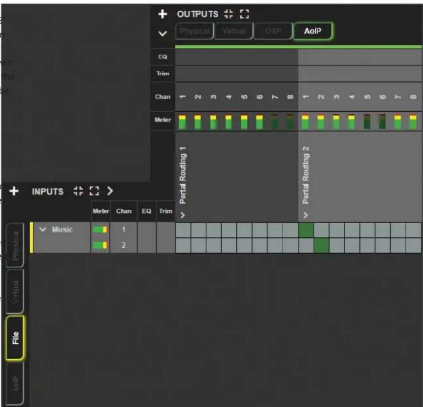
Task: Collapse all outputs icon next to OUTPUTS
Action: (x=229, y=14)
